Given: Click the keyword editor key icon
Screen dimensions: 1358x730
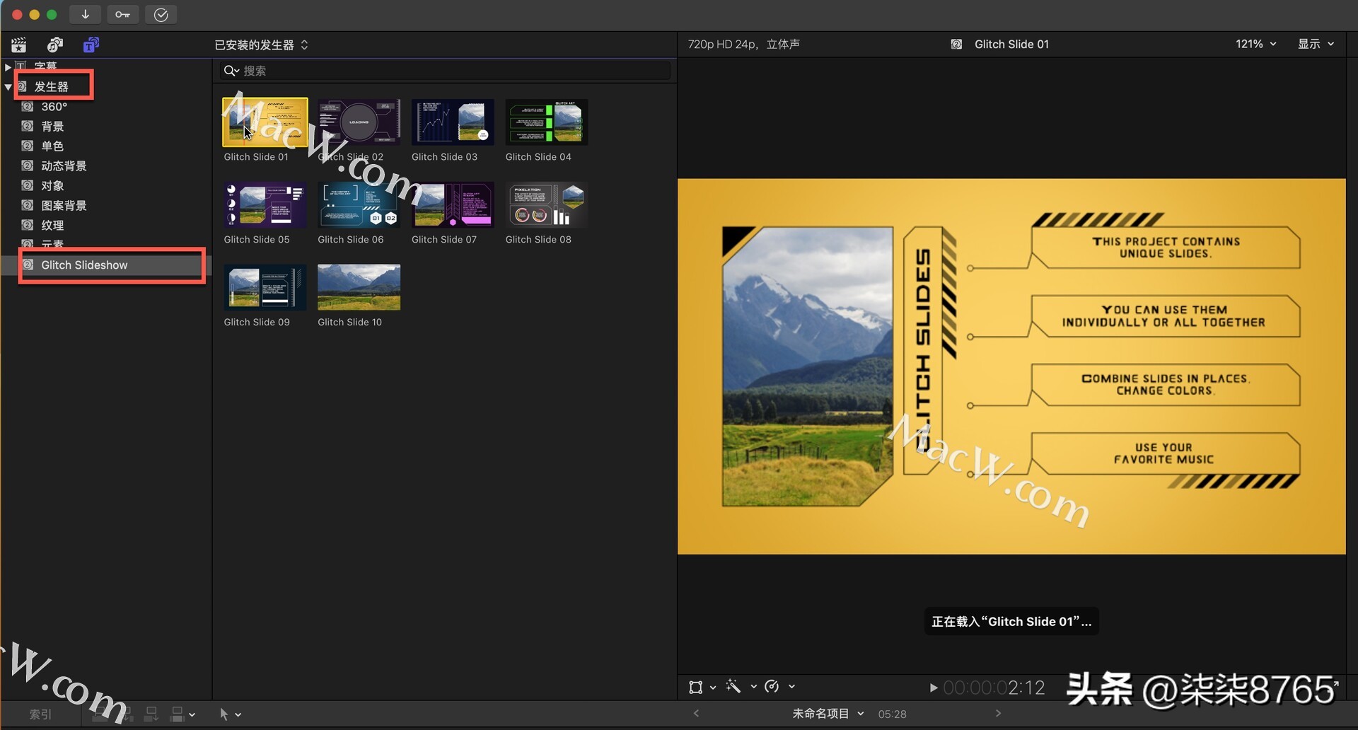Looking at the screenshot, I should click(x=122, y=14).
